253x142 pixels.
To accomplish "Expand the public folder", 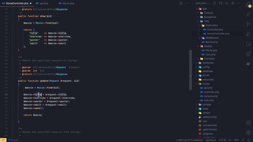I will click(x=206, y=75).
